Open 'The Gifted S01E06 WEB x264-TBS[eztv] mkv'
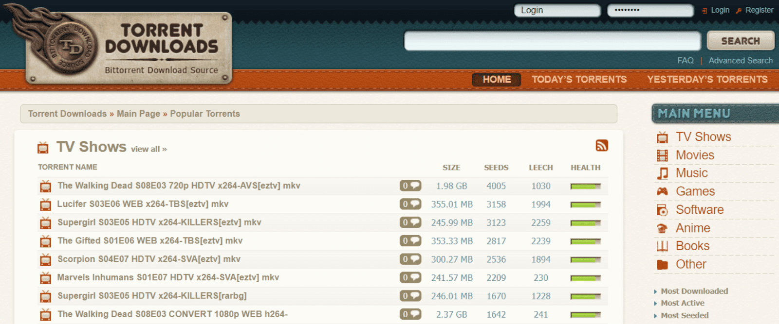 click(150, 240)
